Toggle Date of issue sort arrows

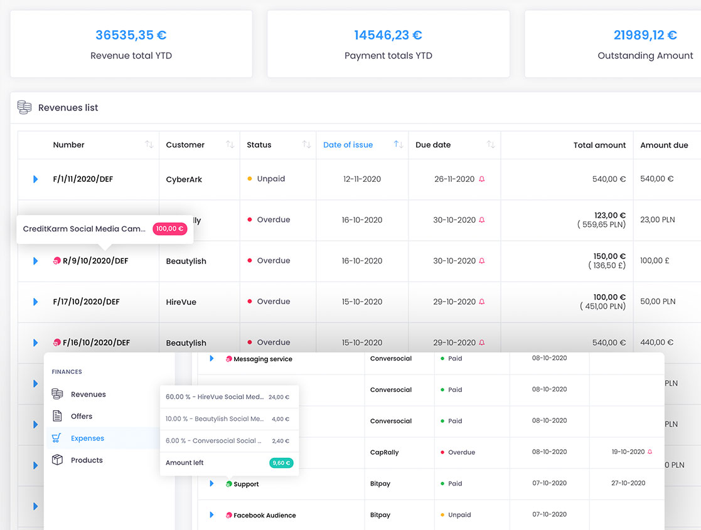coord(399,144)
